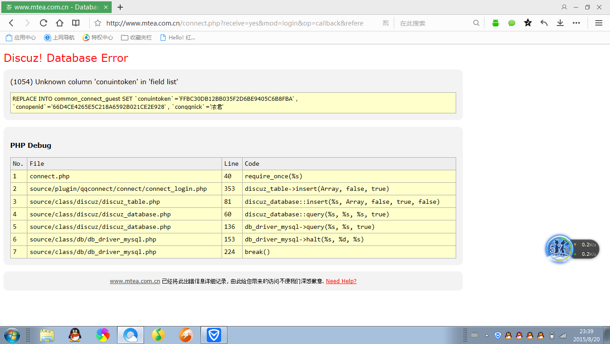The width and height of the screenshot is (610, 344).
Task: Click the network signal tray icon
Action: (x=562, y=335)
